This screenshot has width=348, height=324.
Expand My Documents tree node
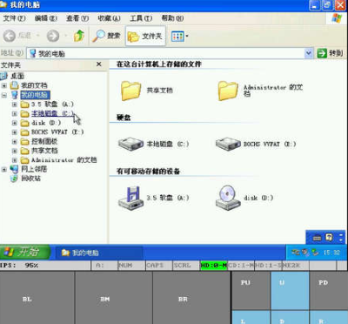point(4,85)
